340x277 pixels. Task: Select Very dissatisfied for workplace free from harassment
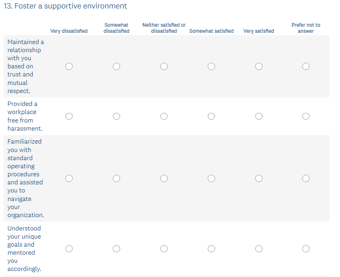click(69, 116)
